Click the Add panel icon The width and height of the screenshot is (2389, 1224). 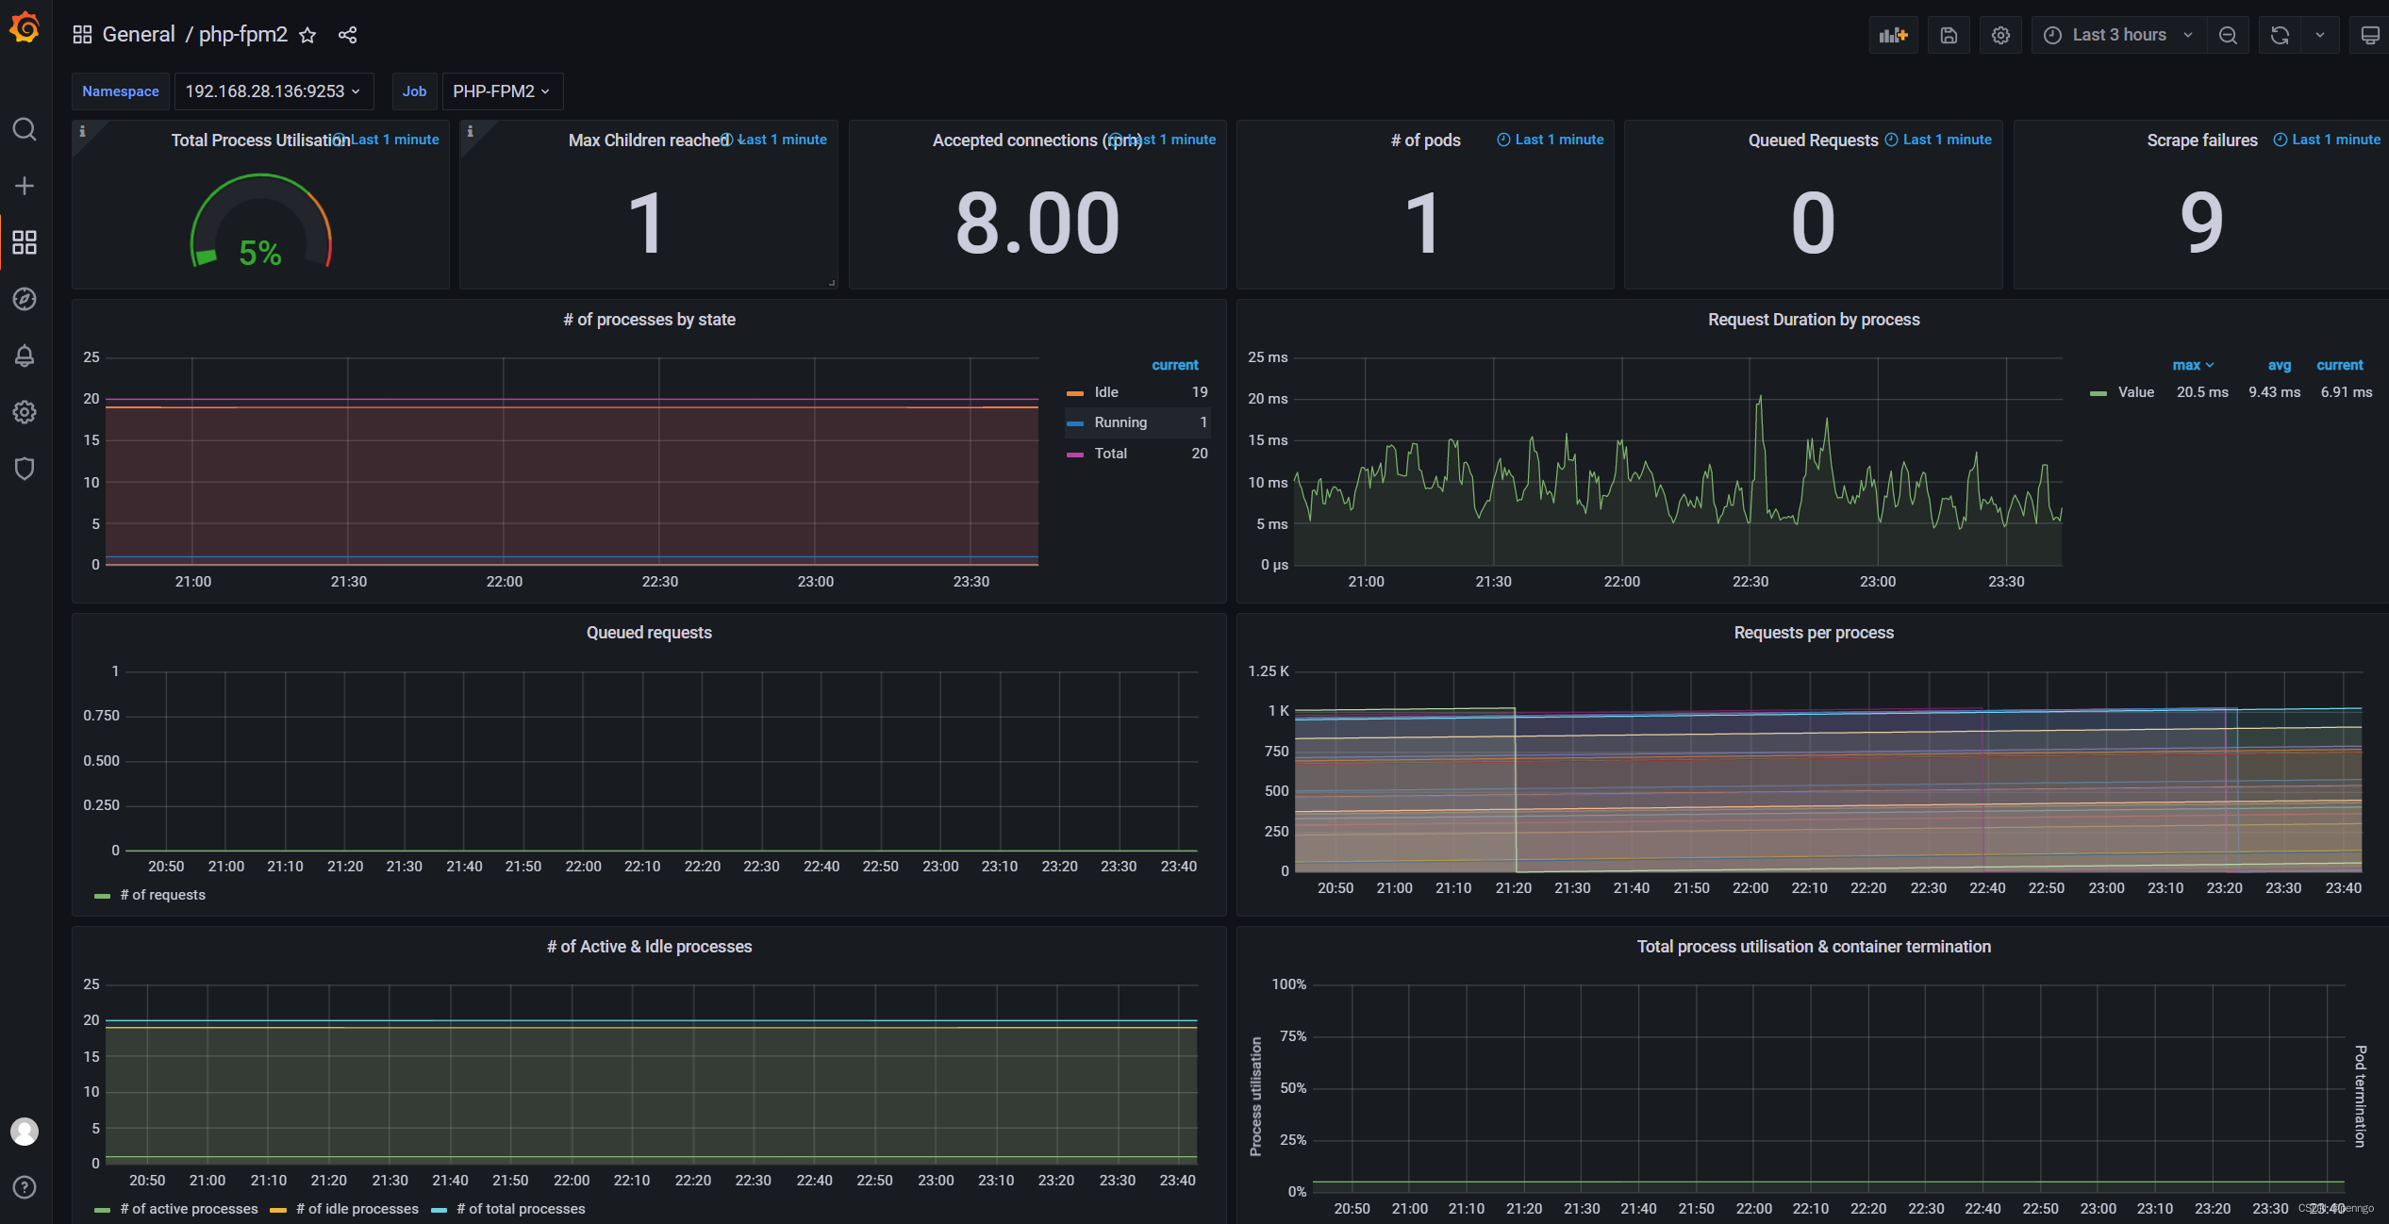(1893, 36)
